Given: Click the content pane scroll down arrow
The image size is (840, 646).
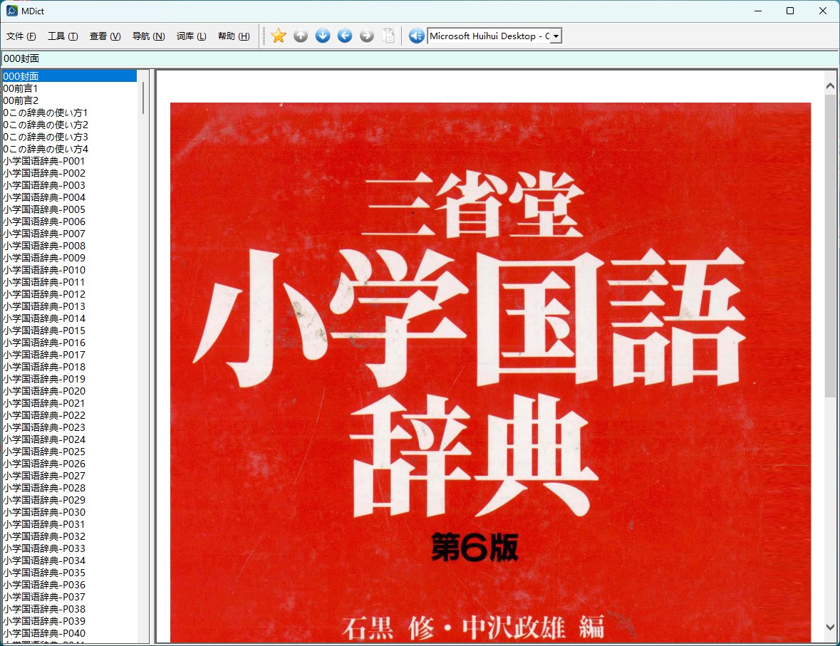Looking at the screenshot, I should (830, 627).
